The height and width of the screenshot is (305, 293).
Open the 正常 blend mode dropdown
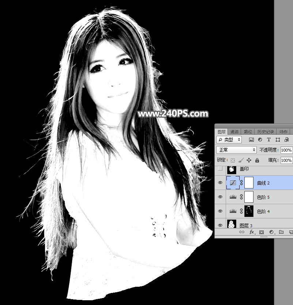(x=236, y=150)
